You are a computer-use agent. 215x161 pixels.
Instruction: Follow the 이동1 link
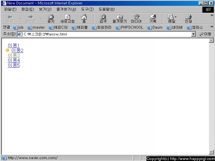[13, 45]
